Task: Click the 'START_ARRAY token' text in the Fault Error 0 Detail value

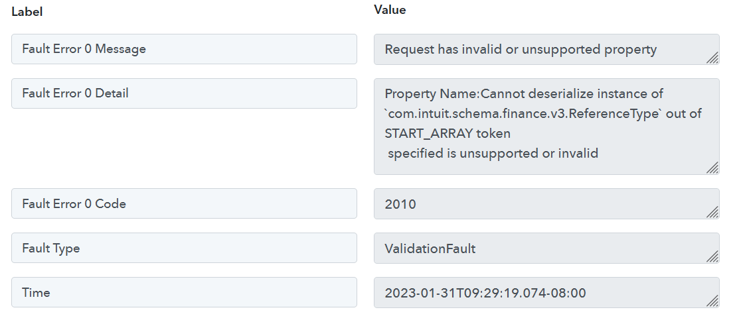Action: (x=448, y=134)
